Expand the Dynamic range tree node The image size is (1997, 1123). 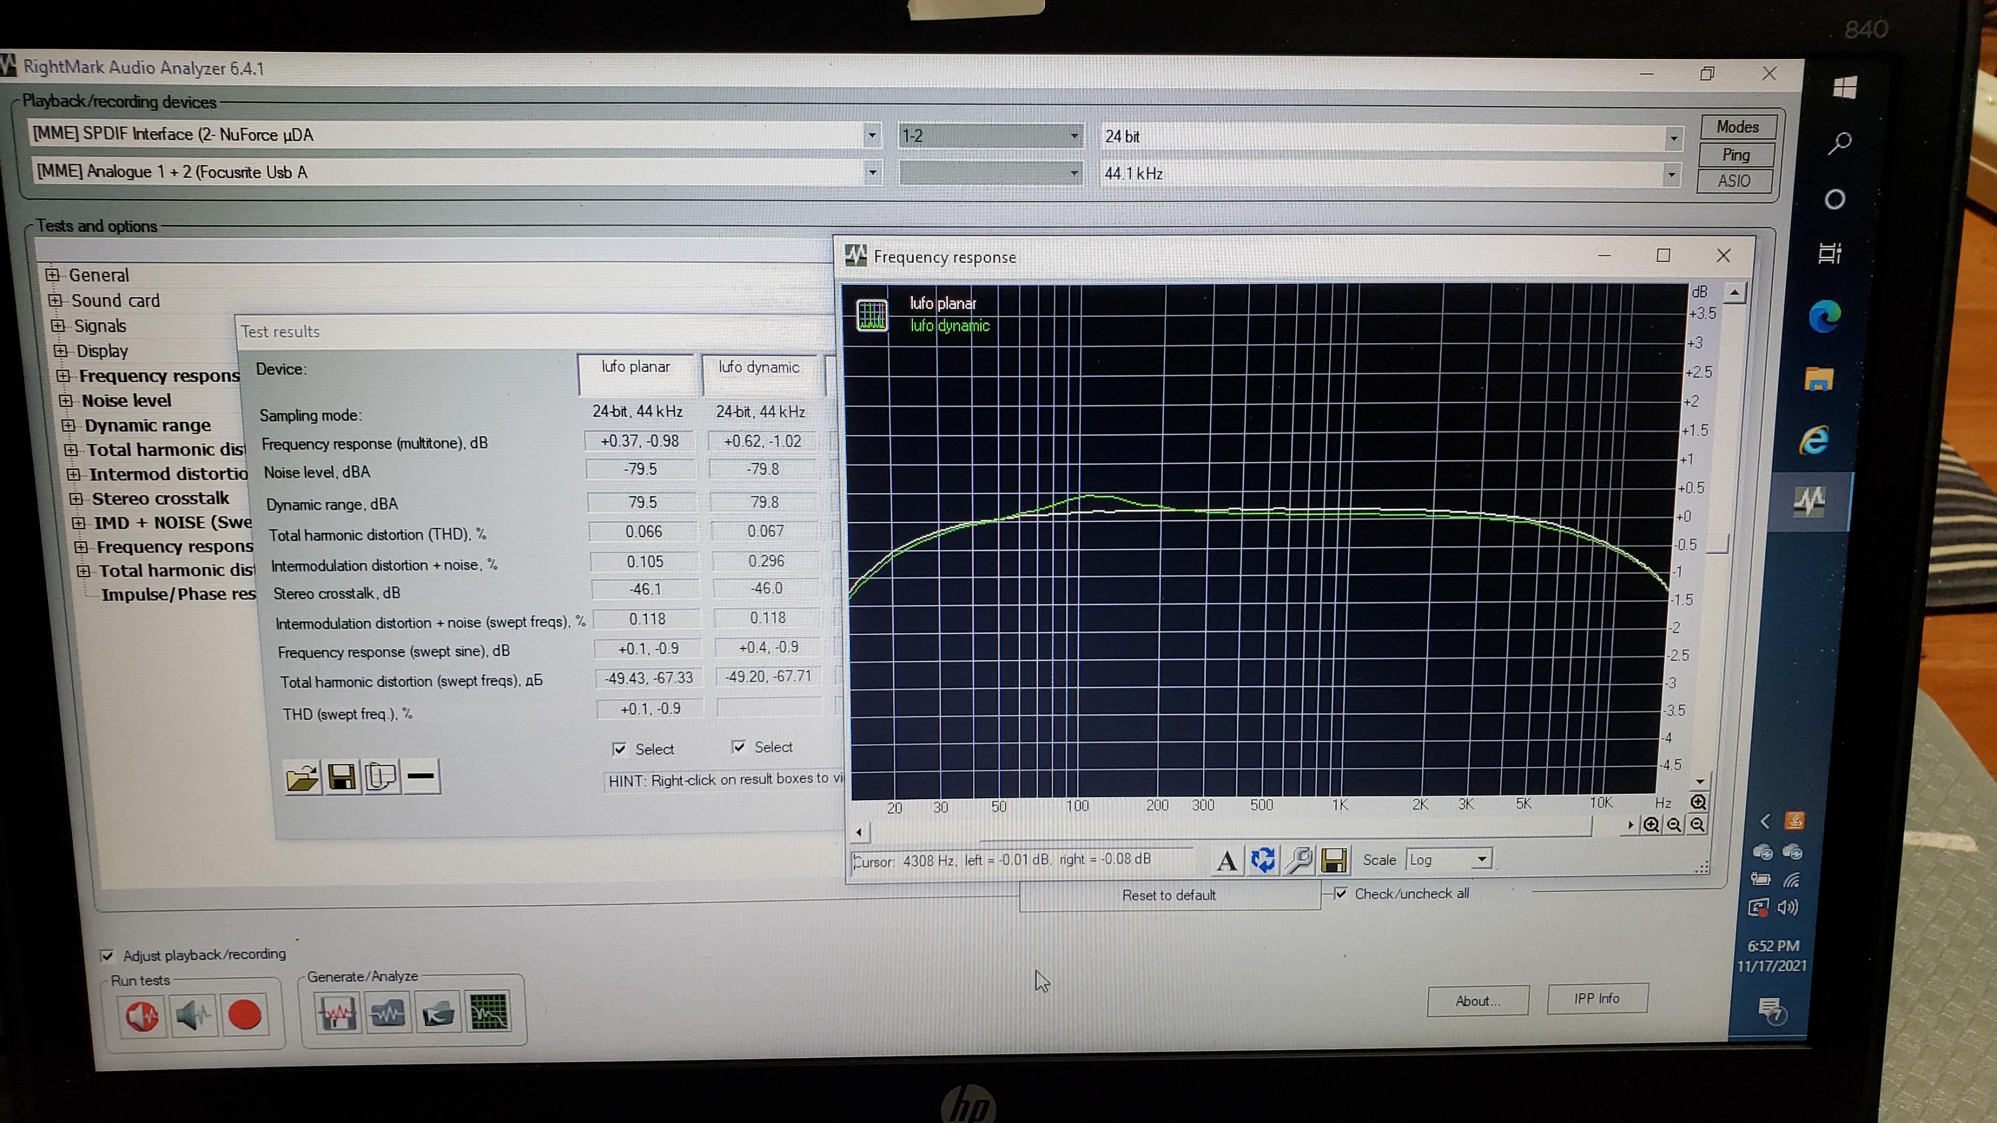point(68,426)
